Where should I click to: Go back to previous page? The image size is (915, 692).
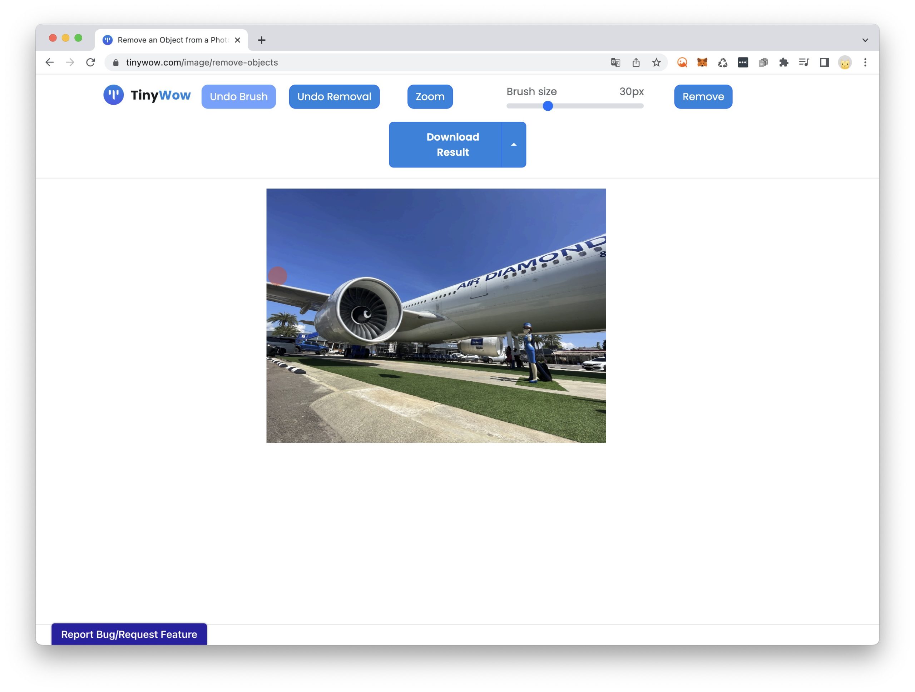[50, 62]
